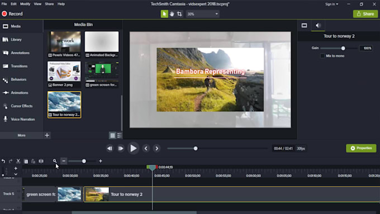Select the green screen clip on Track 5
Screen dimensions: 380x214
[40, 194]
